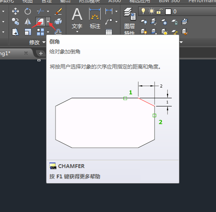The height and width of the screenshot is (212, 216).
Task: Click the large 文字 Text tool
Action: click(x=77, y=18)
